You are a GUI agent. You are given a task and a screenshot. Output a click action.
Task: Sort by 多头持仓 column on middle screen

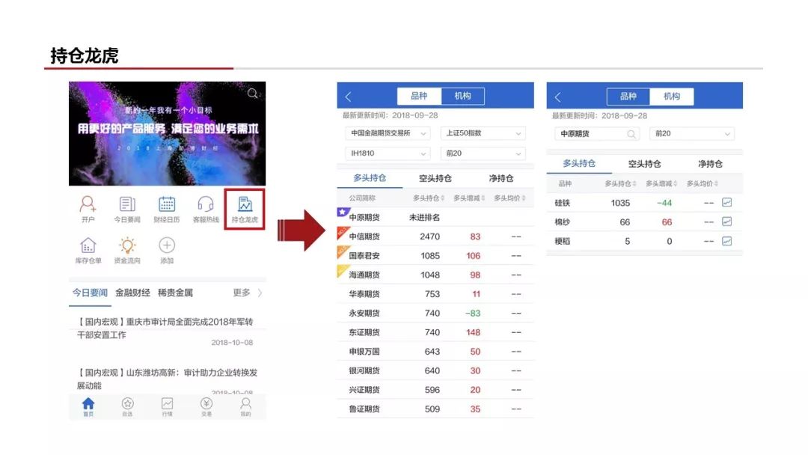[428, 198]
